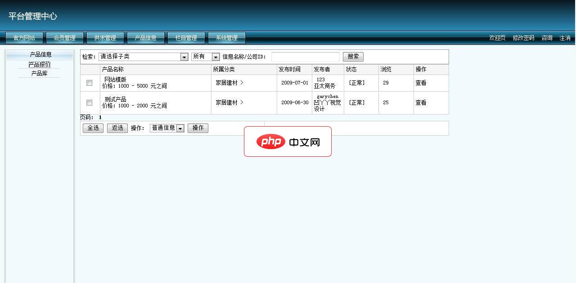Click the 信息名称/公司ID input field
Viewport: 576px width, 283px height.
305,57
